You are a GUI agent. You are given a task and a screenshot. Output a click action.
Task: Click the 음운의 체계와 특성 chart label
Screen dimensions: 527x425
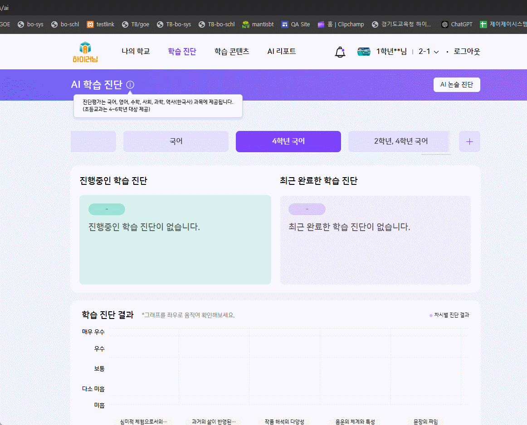point(355,421)
